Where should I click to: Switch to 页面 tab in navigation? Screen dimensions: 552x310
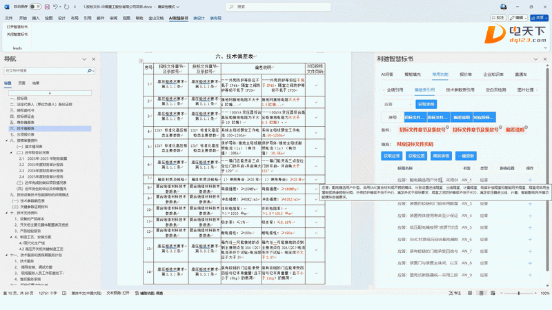(x=22, y=83)
